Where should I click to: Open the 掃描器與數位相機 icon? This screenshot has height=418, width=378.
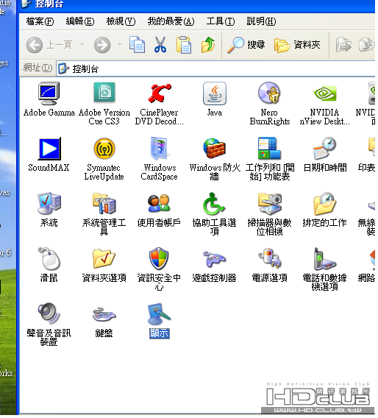click(270, 203)
